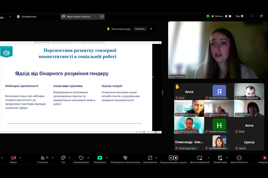Pause the recording in the bottom toolbar
Image resolution: width=268 pixels, height=178 pixels.
pyautogui.click(x=171, y=158)
